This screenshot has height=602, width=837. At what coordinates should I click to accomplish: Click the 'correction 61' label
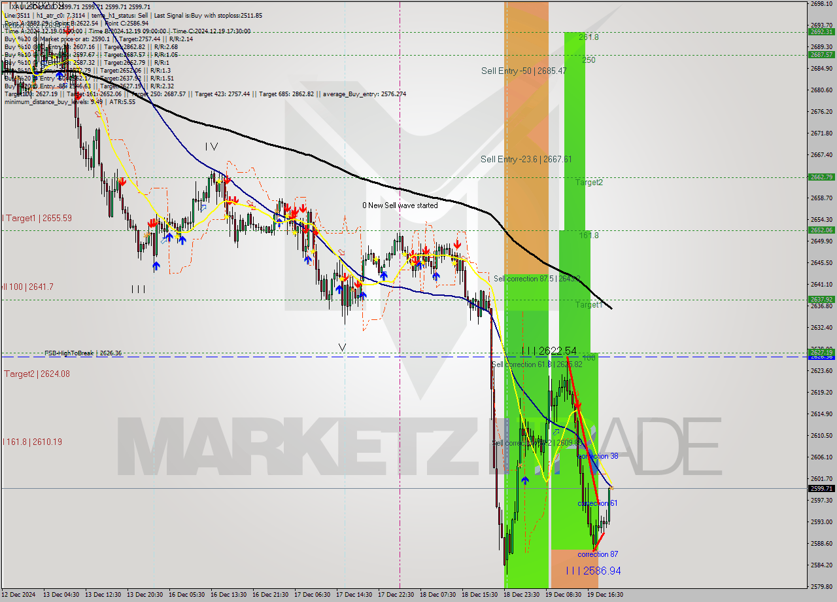click(598, 503)
